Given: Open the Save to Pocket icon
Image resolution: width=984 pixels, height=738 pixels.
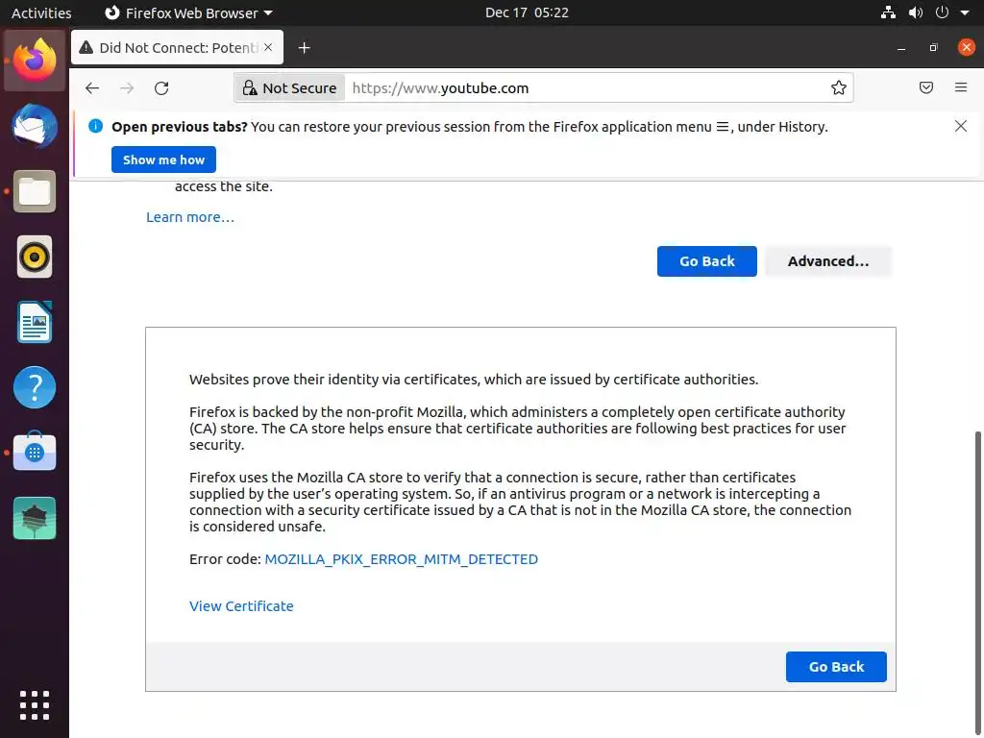Looking at the screenshot, I should tap(926, 87).
